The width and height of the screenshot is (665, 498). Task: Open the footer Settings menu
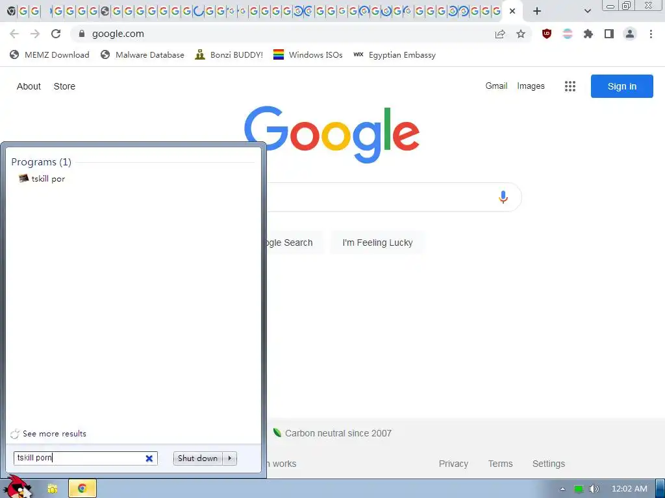pyautogui.click(x=548, y=464)
